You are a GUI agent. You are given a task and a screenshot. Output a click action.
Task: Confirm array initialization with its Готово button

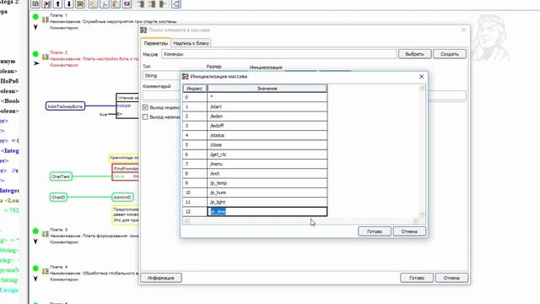[x=375, y=231]
